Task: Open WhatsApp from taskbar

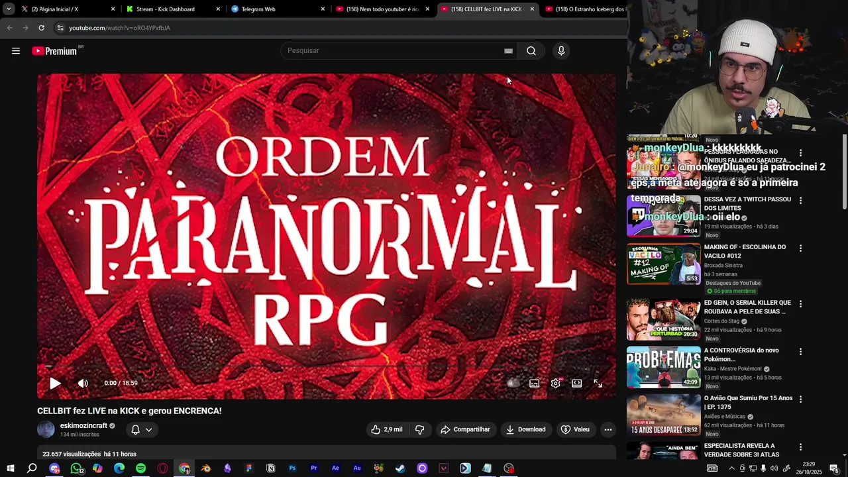Action: coord(77,468)
